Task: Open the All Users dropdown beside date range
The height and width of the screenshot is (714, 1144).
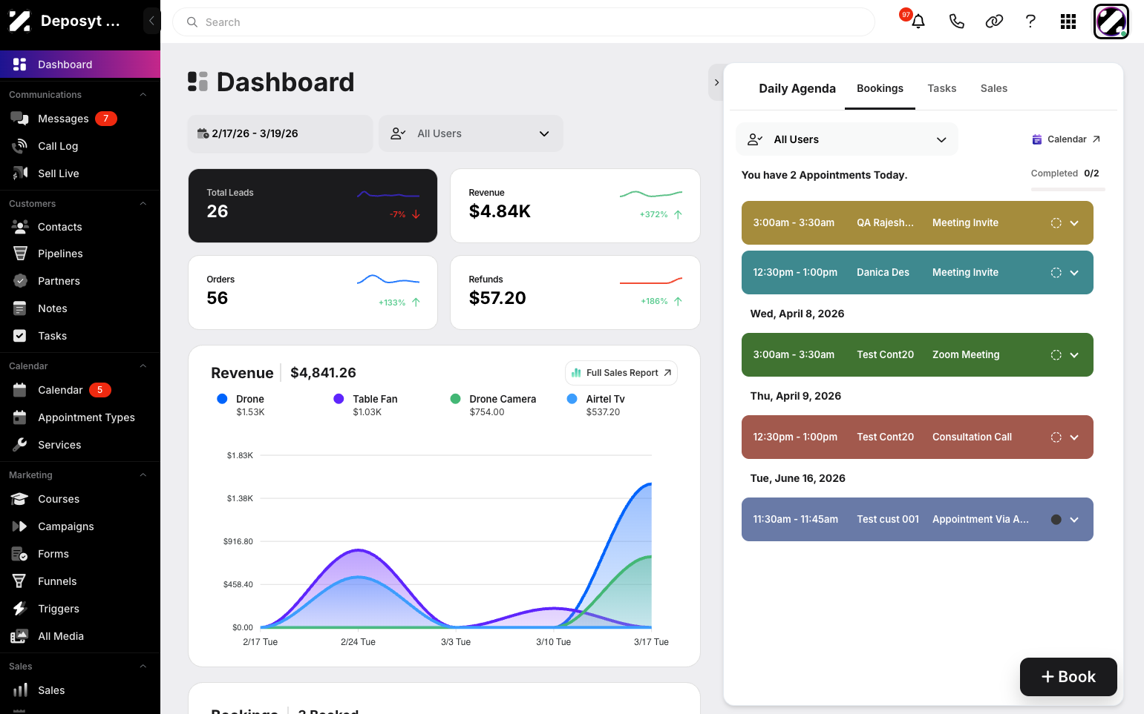Action: (x=471, y=133)
